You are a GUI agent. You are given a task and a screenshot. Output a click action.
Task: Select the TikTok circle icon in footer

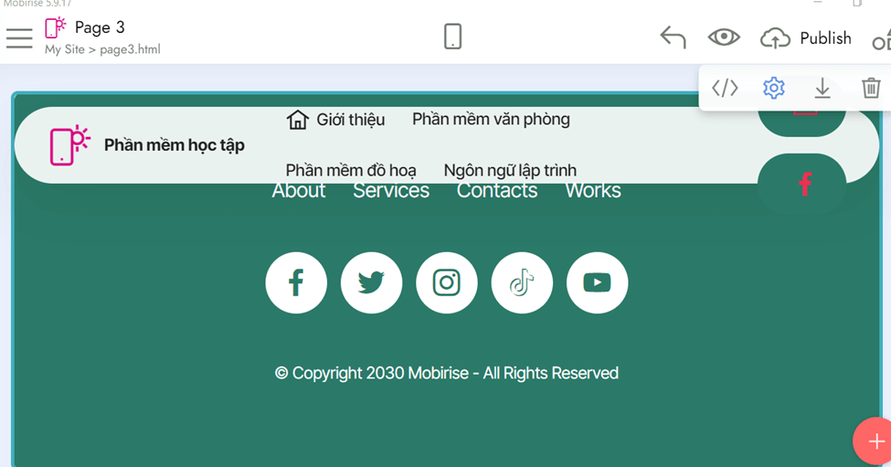click(x=522, y=283)
